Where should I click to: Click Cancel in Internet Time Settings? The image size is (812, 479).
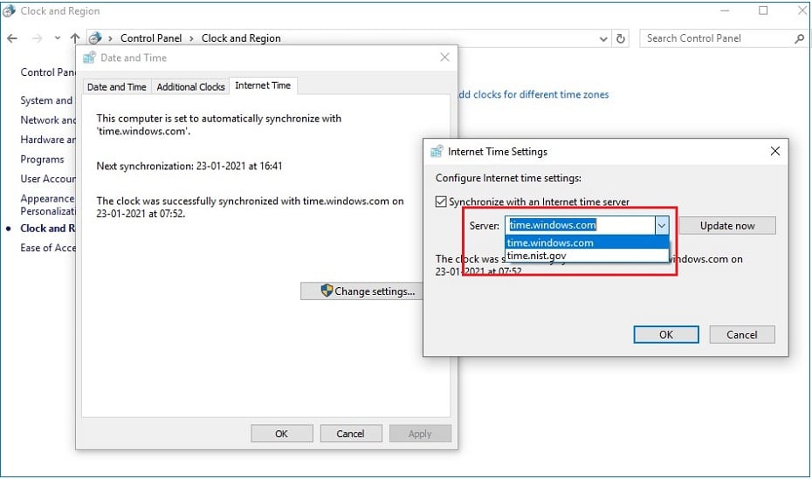(x=742, y=335)
